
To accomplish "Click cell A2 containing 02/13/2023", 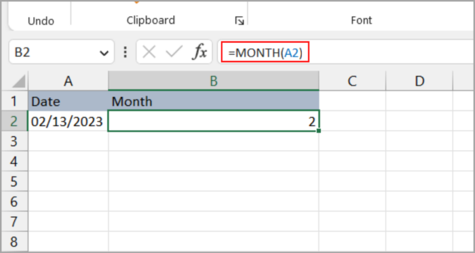I will coord(68,121).
